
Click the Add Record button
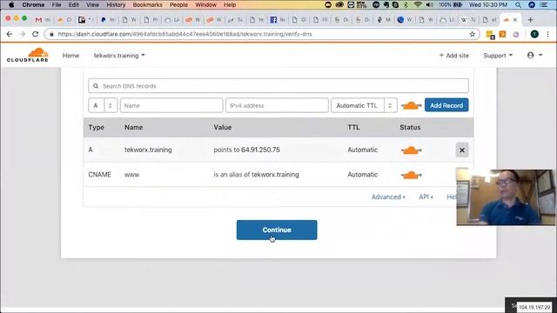[446, 105]
